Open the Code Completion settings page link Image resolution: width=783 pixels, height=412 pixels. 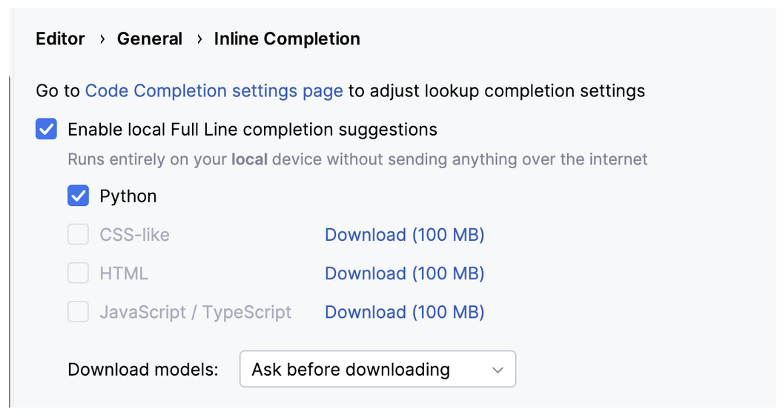pos(214,91)
